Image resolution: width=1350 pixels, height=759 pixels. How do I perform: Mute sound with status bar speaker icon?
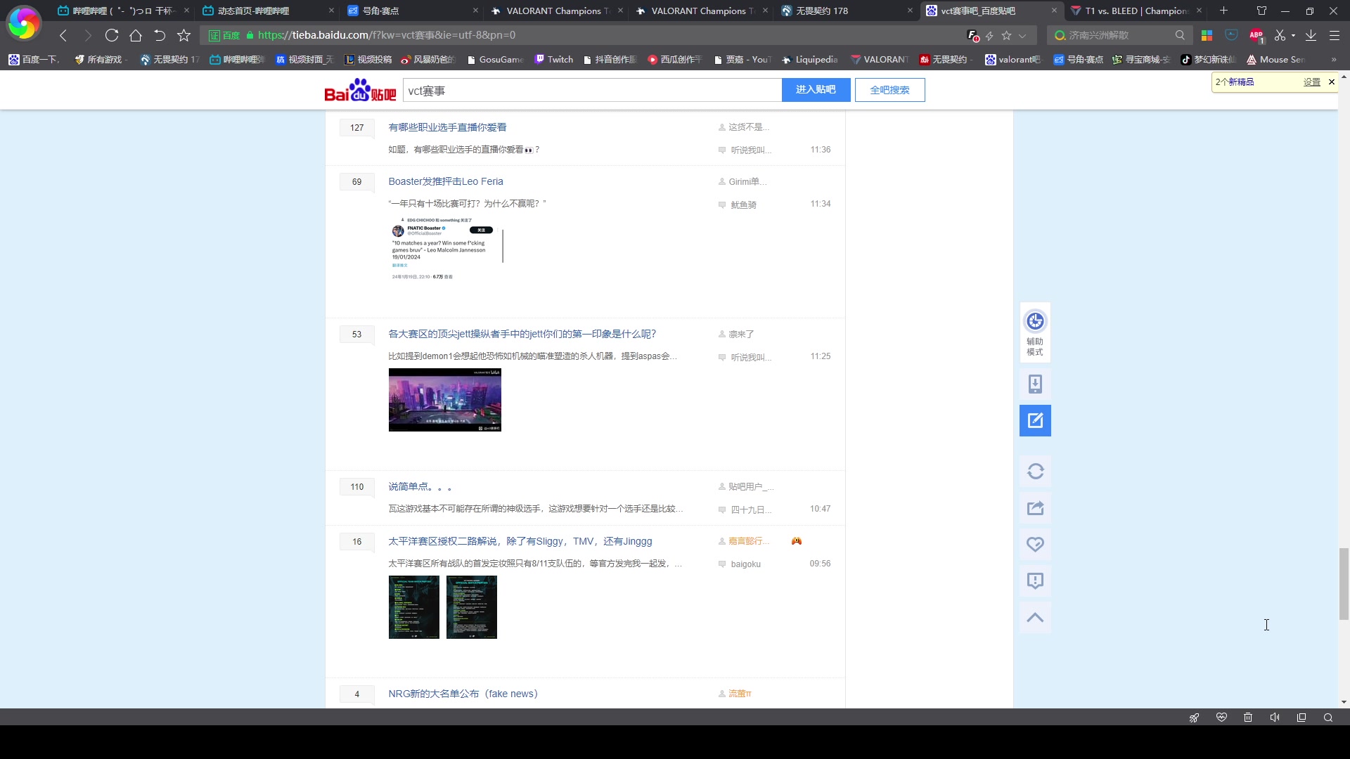[1275, 718]
